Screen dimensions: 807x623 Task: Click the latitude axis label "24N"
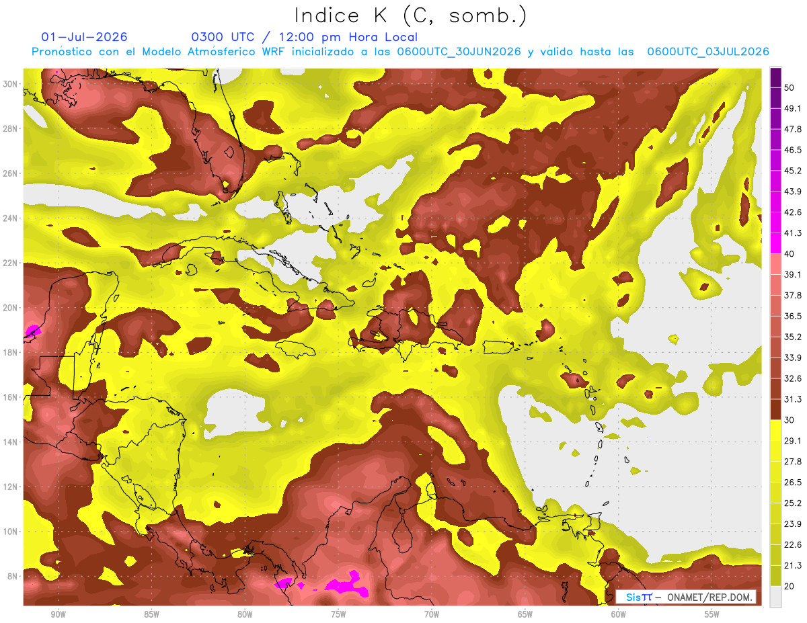coord(10,218)
